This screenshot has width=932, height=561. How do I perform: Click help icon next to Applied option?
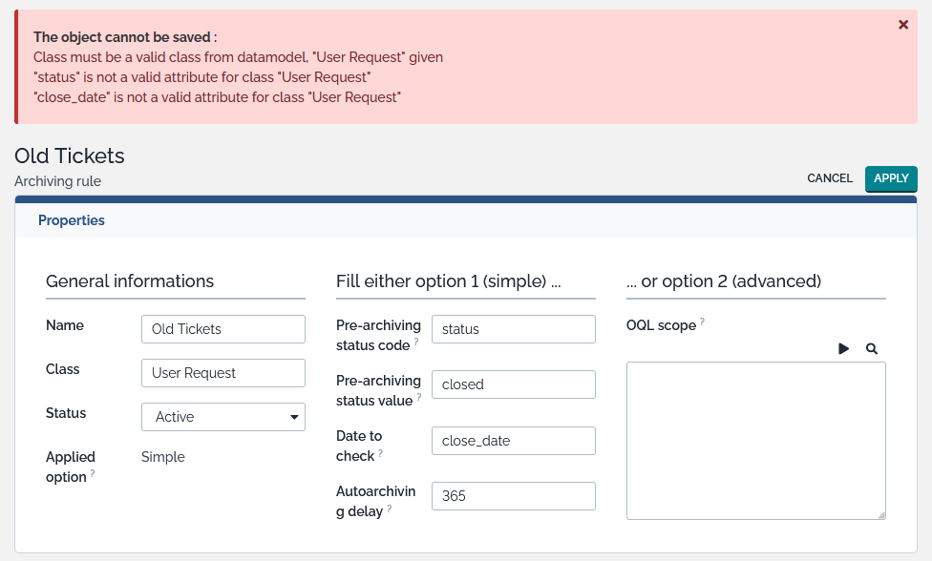93,474
